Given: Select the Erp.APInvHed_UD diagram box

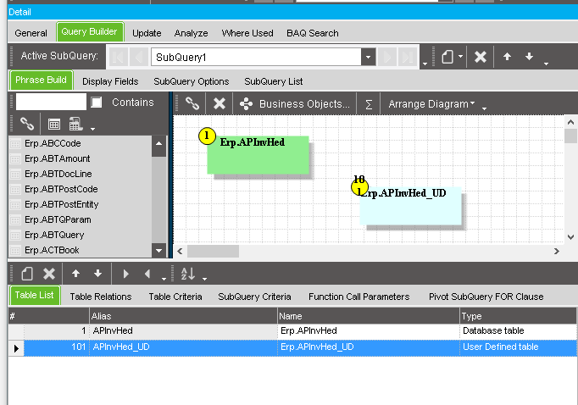Looking at the screenshot, I should 410,206.
